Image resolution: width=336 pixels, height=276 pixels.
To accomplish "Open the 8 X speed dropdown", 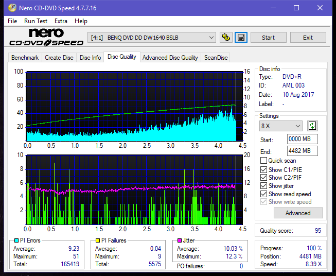I will tap(281, 126).
